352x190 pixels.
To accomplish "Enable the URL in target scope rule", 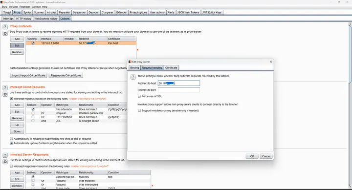I will point(33,121).
